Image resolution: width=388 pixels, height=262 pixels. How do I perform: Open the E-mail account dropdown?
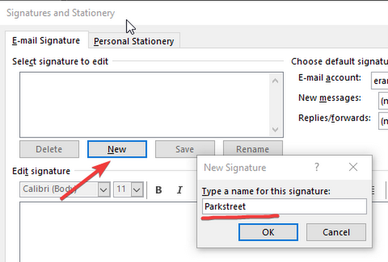tap(379, 81)
